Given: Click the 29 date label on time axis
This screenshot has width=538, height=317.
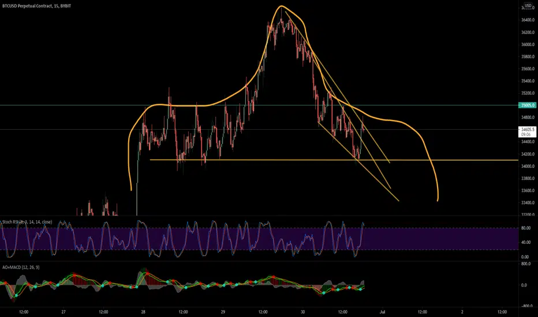Looking at the screenshot, I should (x=223, y=312).
